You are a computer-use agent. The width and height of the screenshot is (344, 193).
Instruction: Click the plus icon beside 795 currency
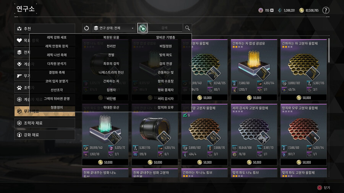272,10
